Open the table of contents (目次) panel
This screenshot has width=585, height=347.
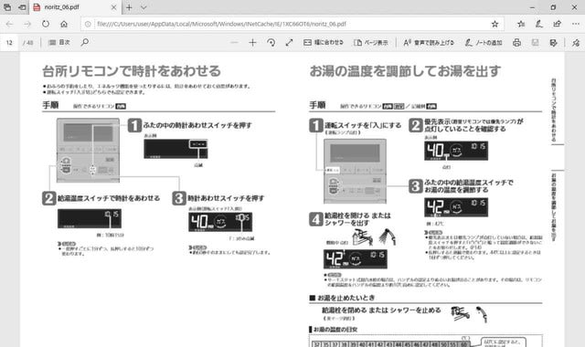click(59, 43)
